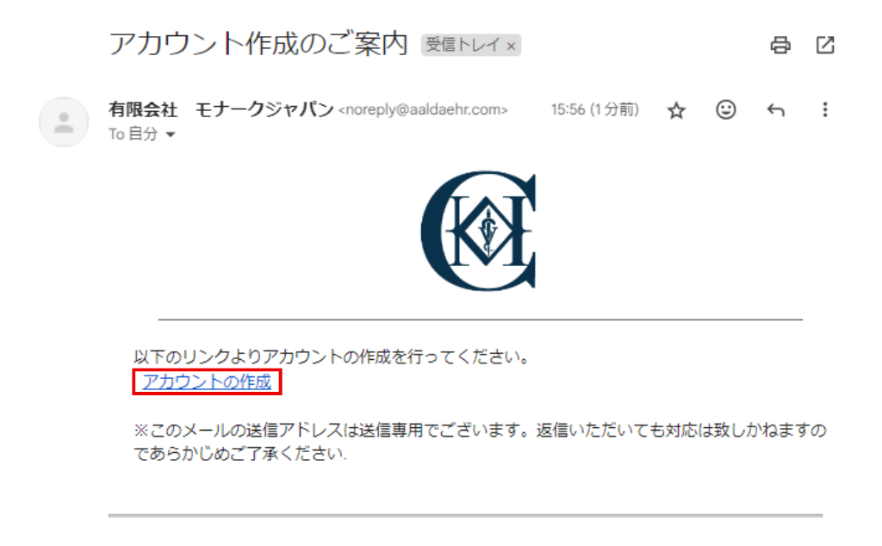Click the subject アカウント作成のご案内

[x=258, y=44]
